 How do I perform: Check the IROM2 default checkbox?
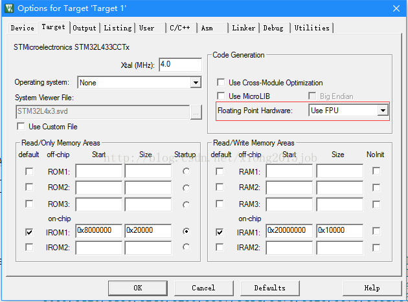[29, 247]
